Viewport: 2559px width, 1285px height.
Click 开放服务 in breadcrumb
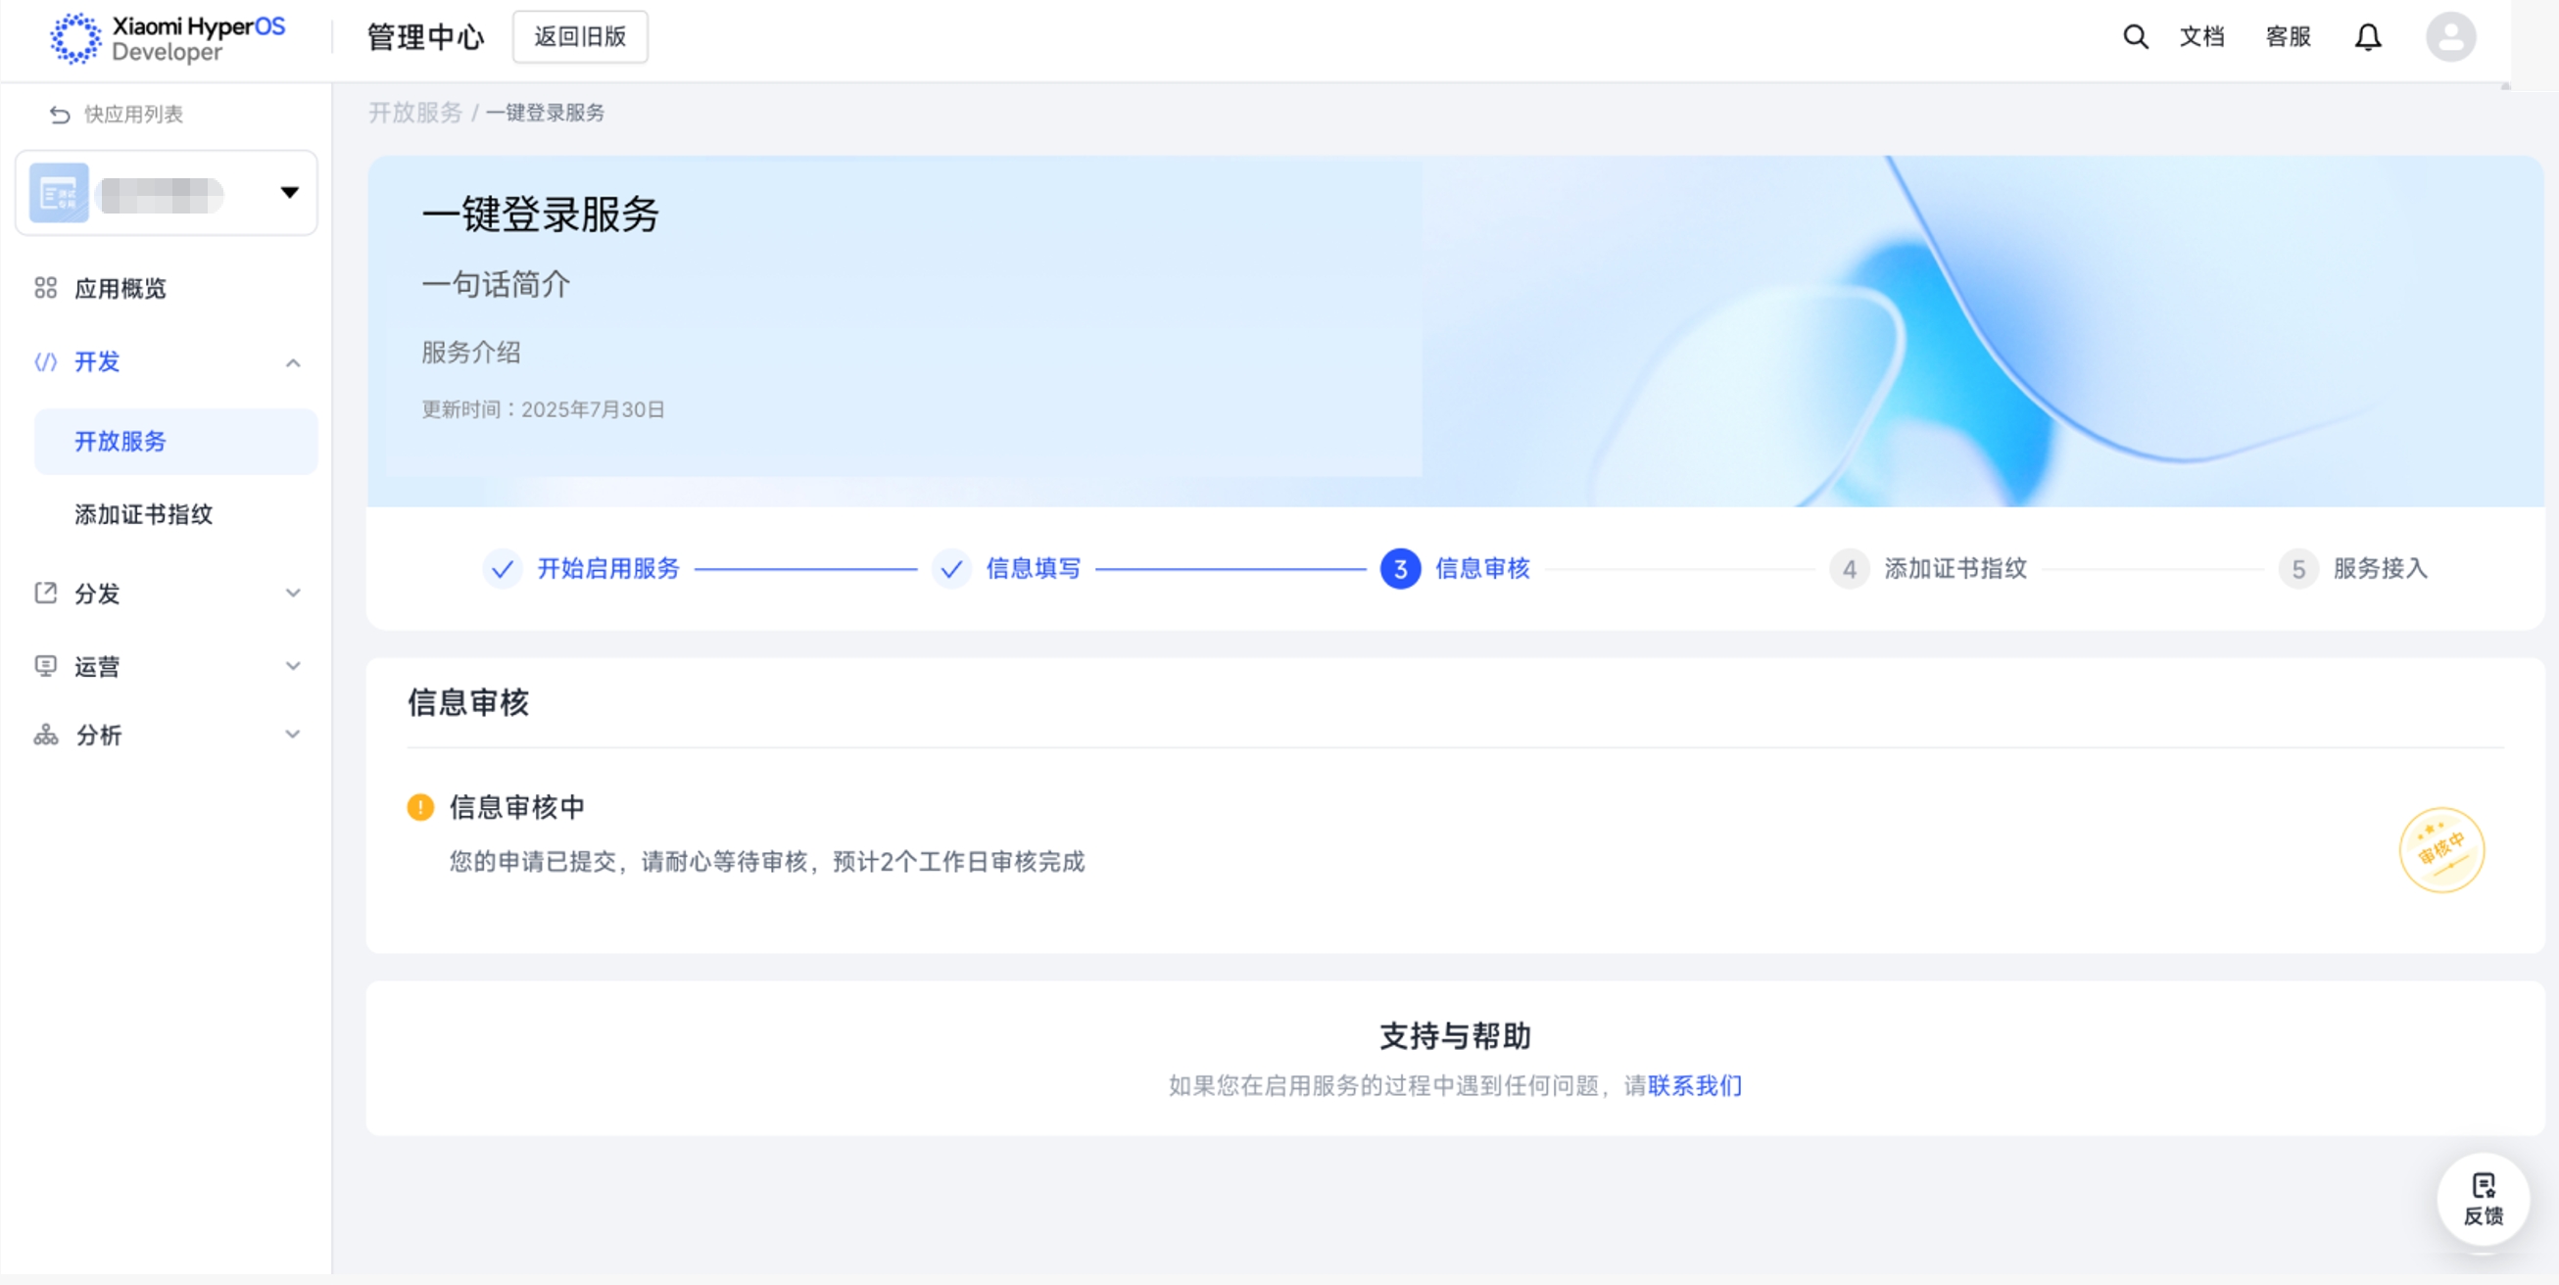click(x=415, y=113)
